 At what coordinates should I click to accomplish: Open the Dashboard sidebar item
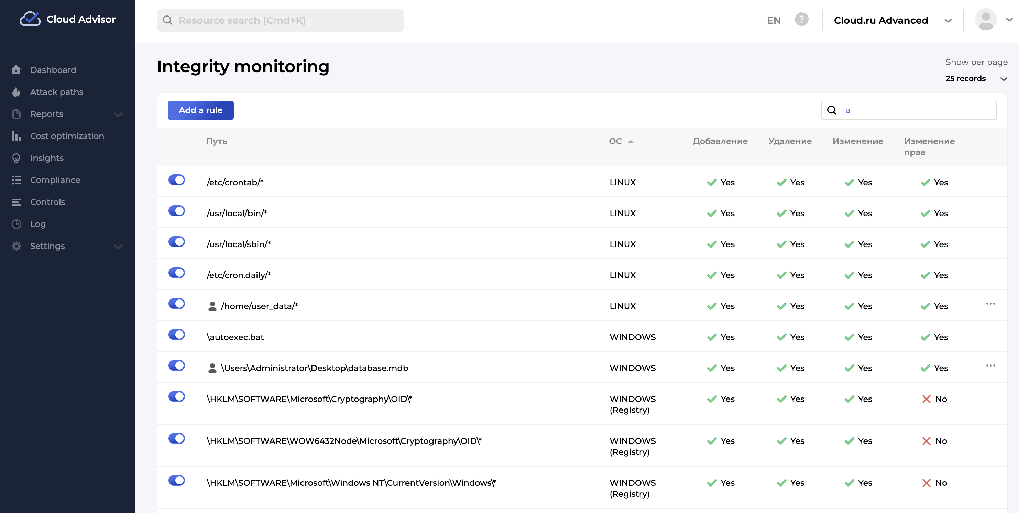tap(53, 70)
